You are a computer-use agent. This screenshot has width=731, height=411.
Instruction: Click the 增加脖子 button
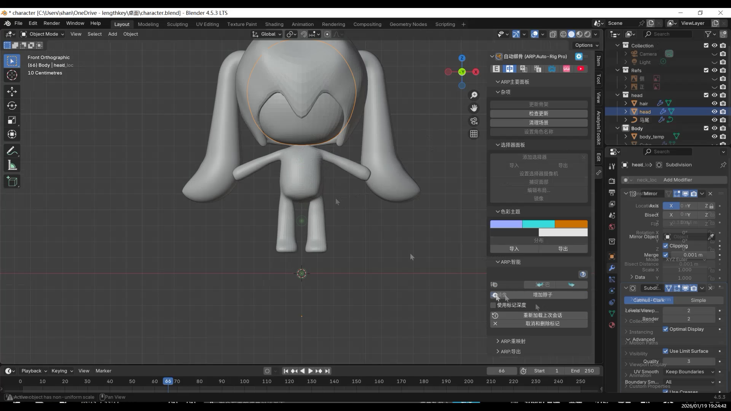(542, 295)
